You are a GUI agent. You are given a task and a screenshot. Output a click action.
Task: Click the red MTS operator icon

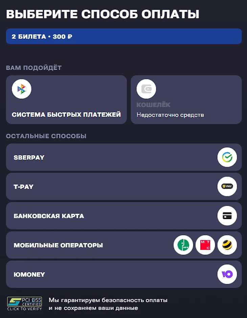pos(205,245)
